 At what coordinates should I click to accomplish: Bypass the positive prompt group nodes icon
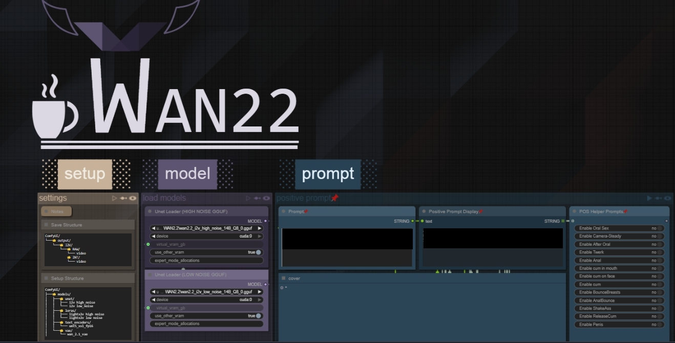(659, 198)
